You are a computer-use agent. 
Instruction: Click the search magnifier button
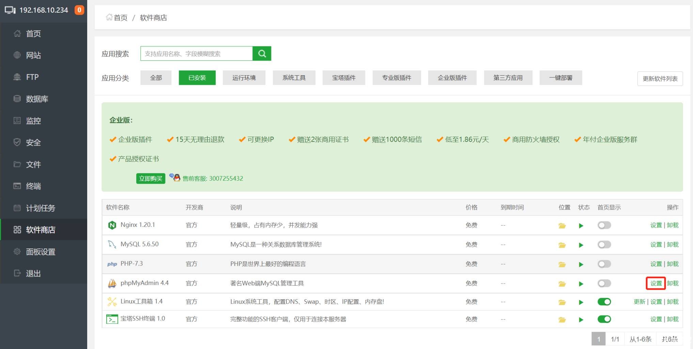tap(262, 54)
